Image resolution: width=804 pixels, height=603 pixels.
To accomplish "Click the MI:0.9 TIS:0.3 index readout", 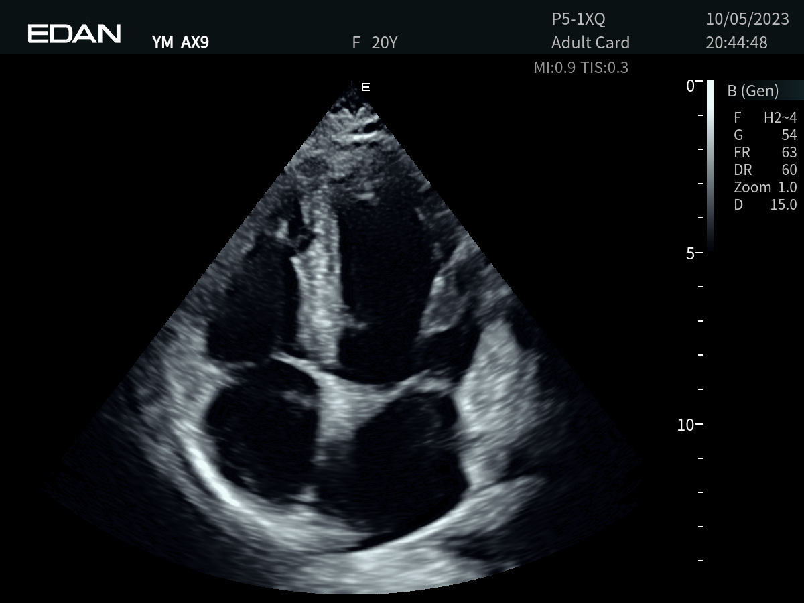I will pos(581,68).
